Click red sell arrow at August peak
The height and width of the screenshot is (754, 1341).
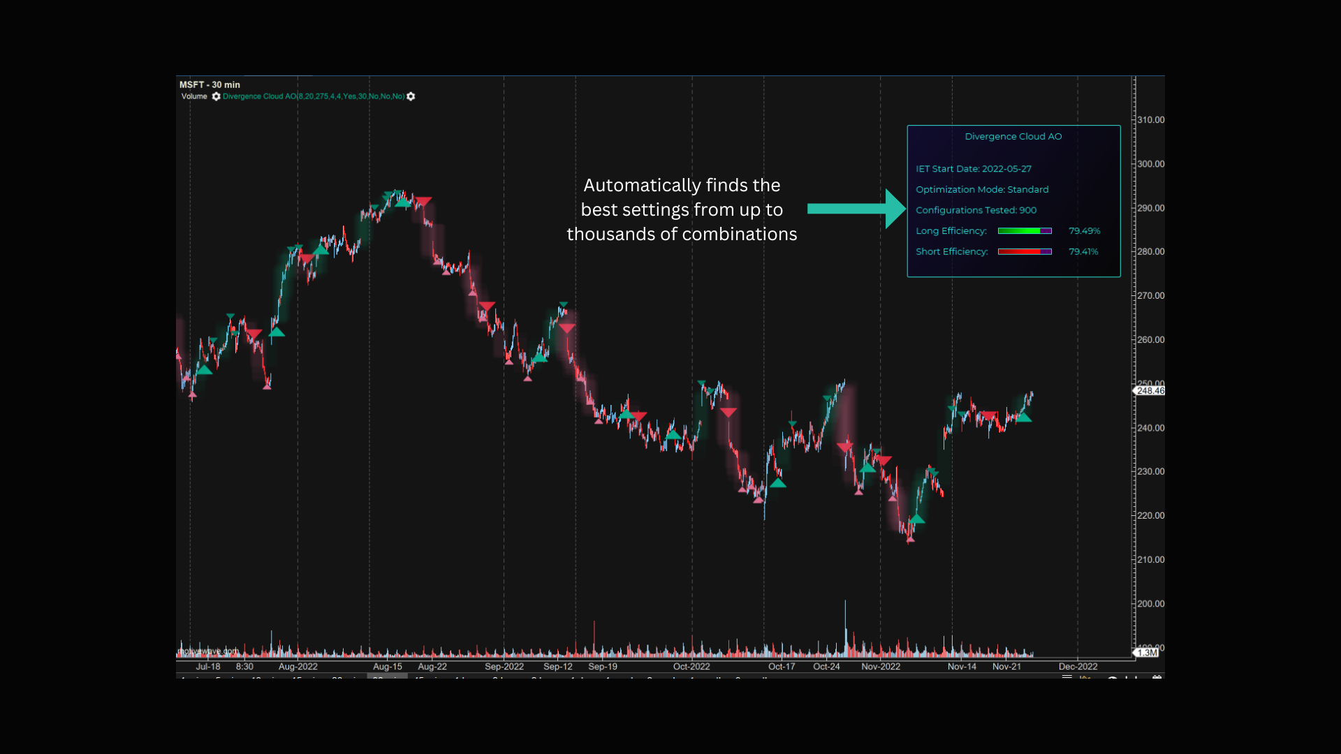click(x=423, y=201)
